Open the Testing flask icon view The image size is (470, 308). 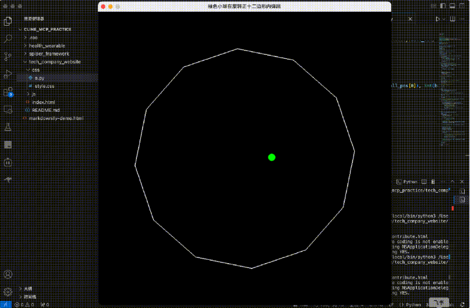(x=8, y=126)
